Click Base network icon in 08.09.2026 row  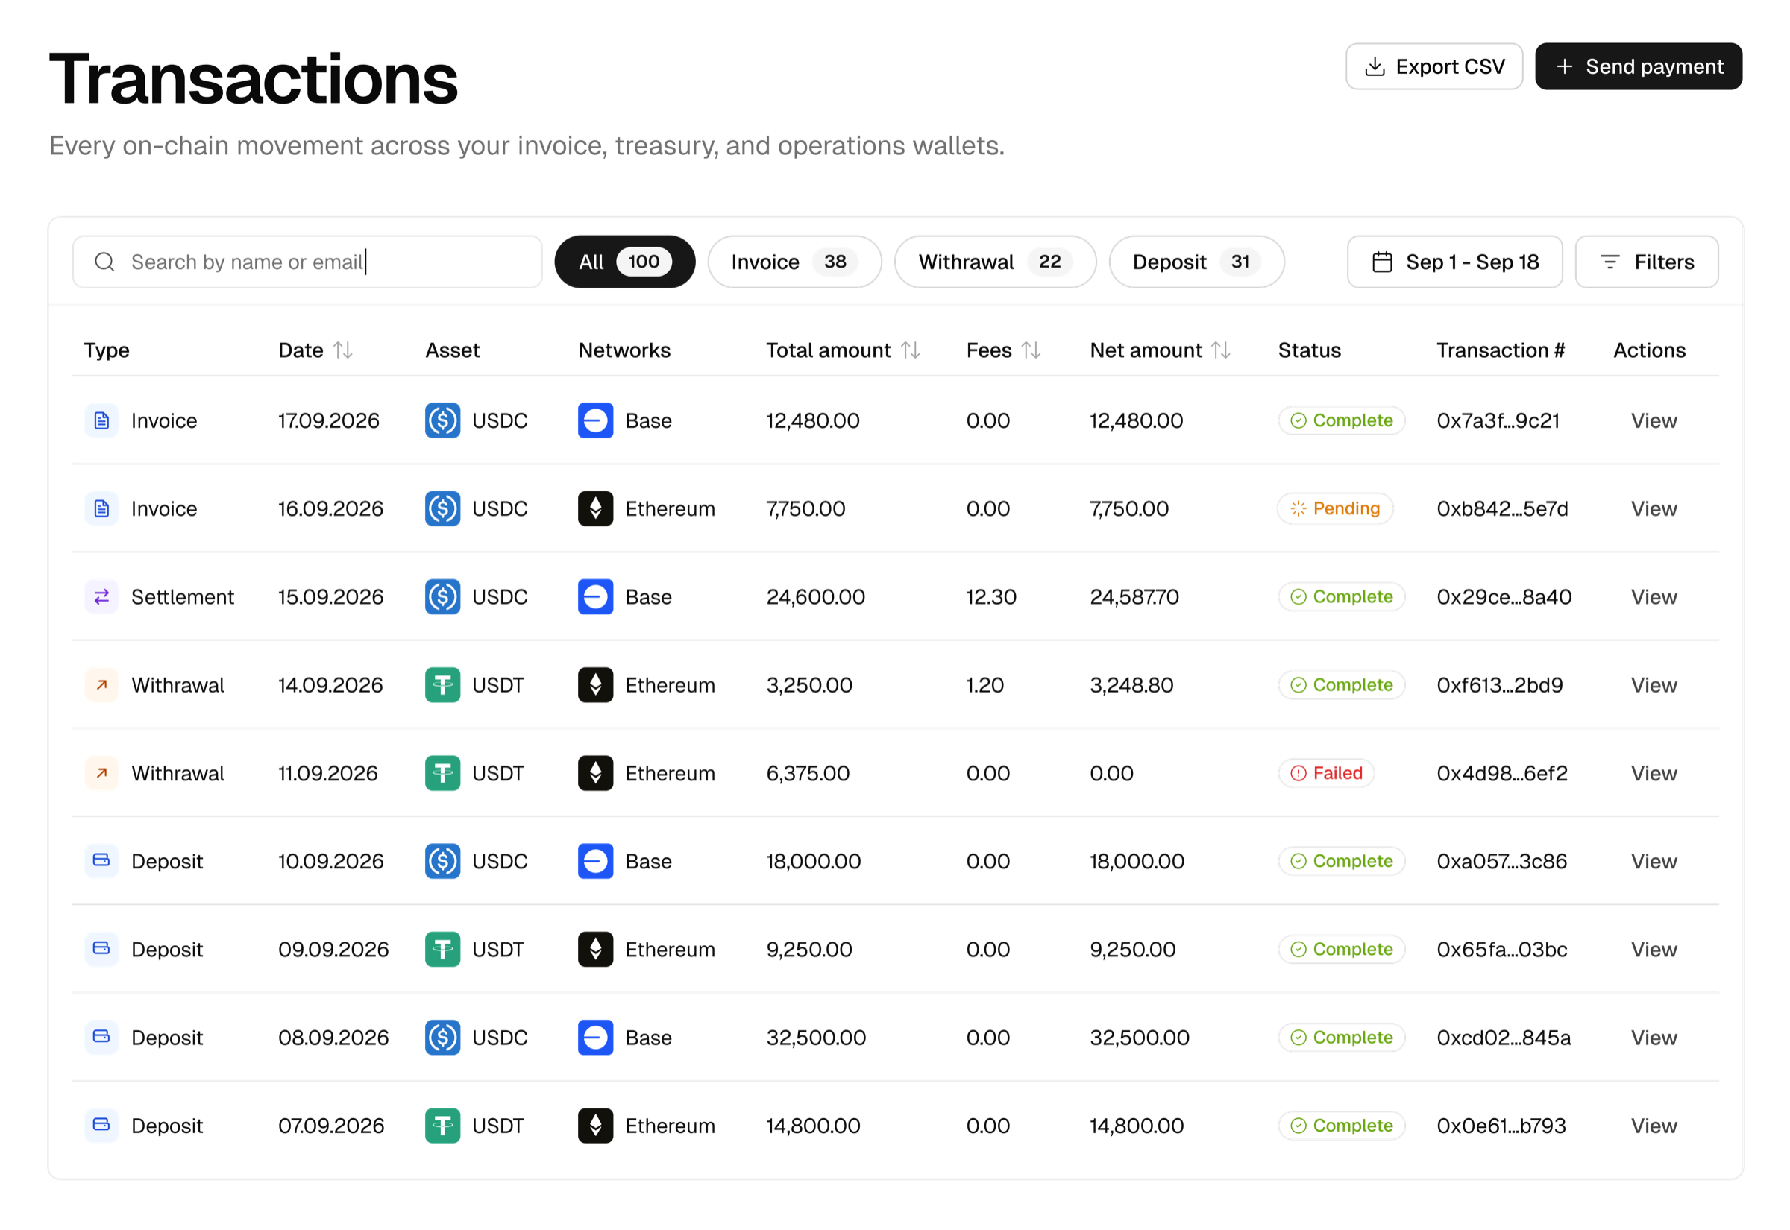point(596,1038)
